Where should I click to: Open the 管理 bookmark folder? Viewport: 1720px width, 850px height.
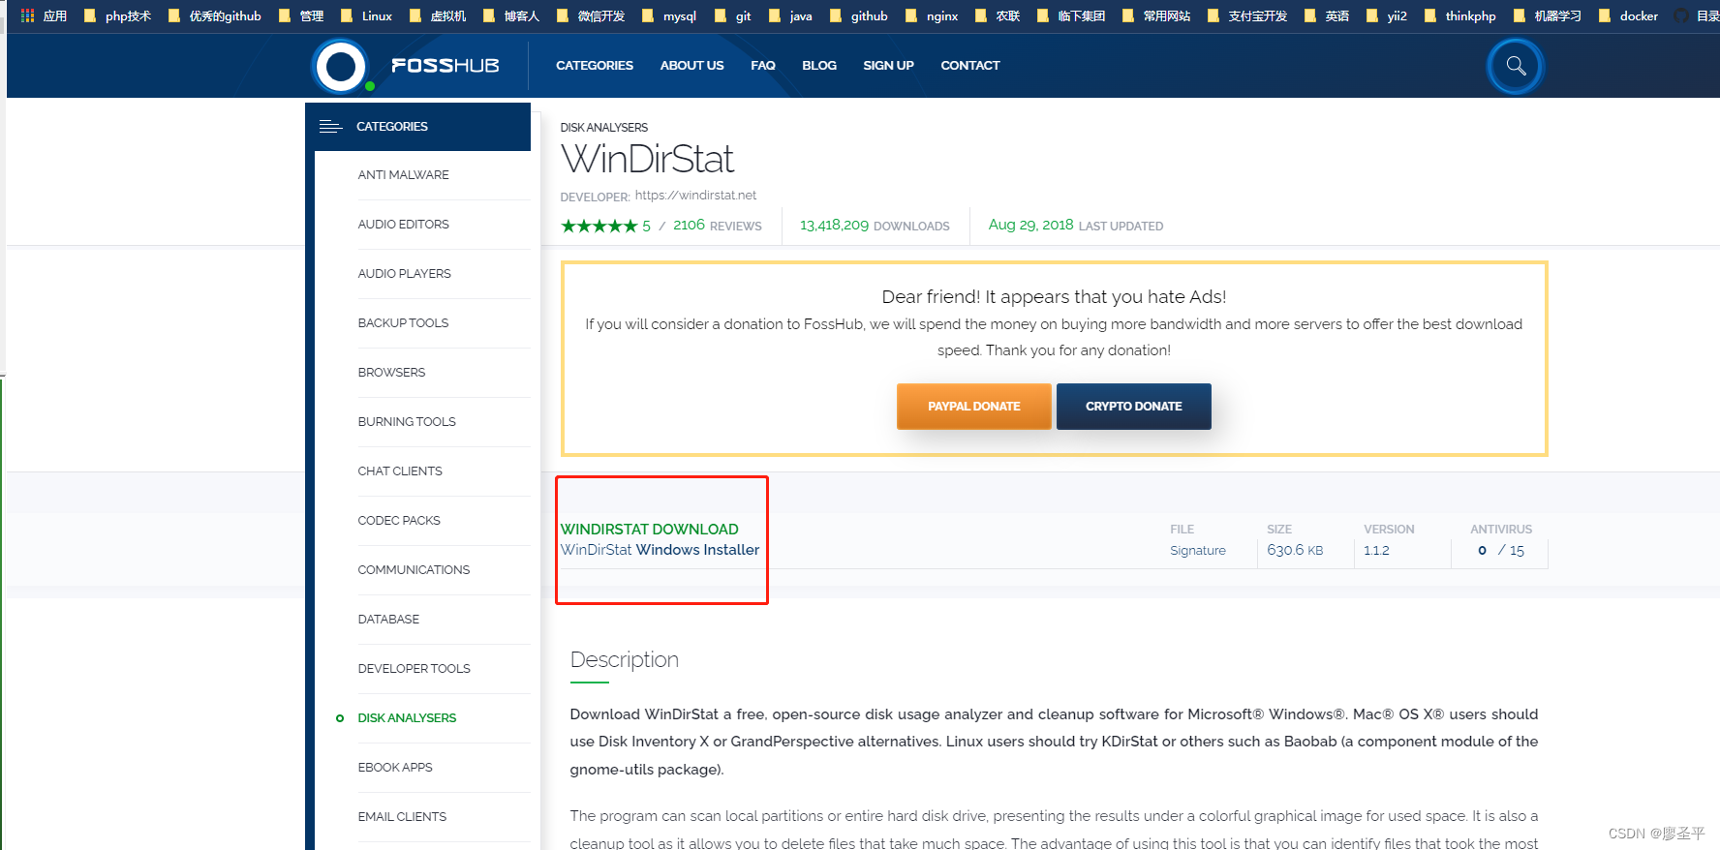(x=301, y=15)
